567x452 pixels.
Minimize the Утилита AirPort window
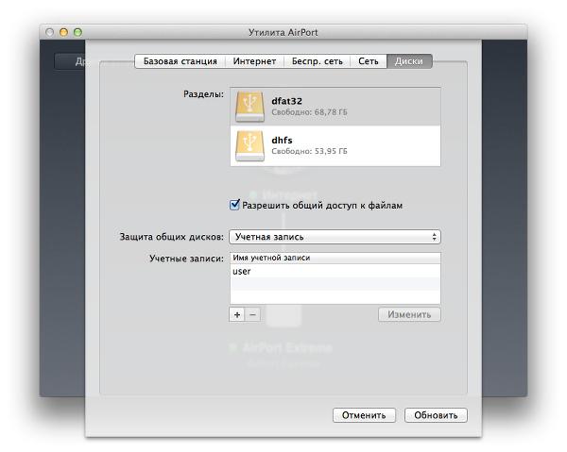pyautogui.click(x=63, y=32)
